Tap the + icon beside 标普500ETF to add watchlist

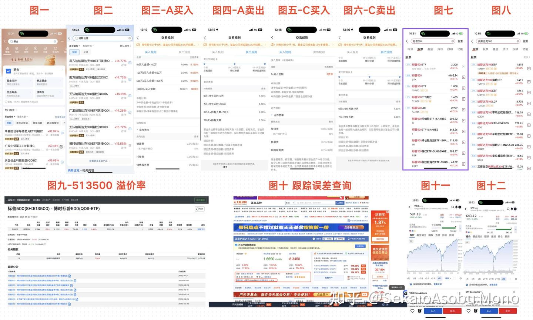coord(464,66)
